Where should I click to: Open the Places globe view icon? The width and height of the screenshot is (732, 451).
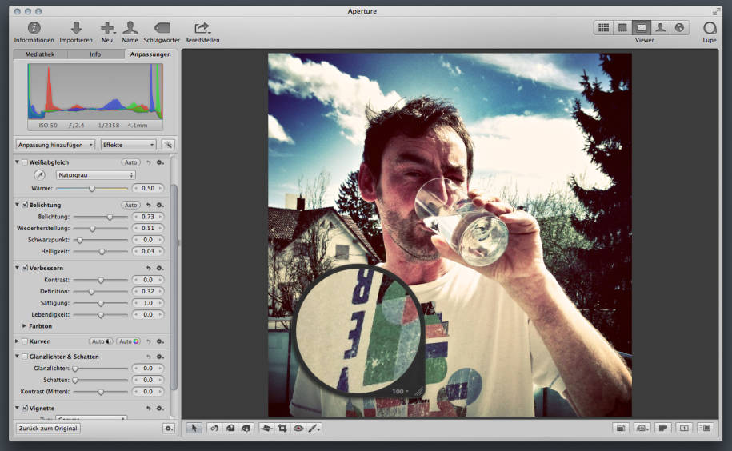tap(680, 27)
